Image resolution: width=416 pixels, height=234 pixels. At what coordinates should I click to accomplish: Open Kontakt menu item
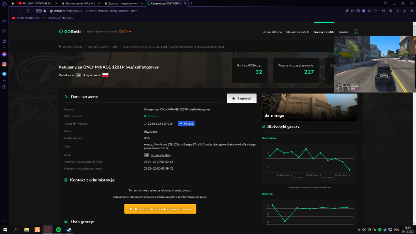tap(344, 32)
